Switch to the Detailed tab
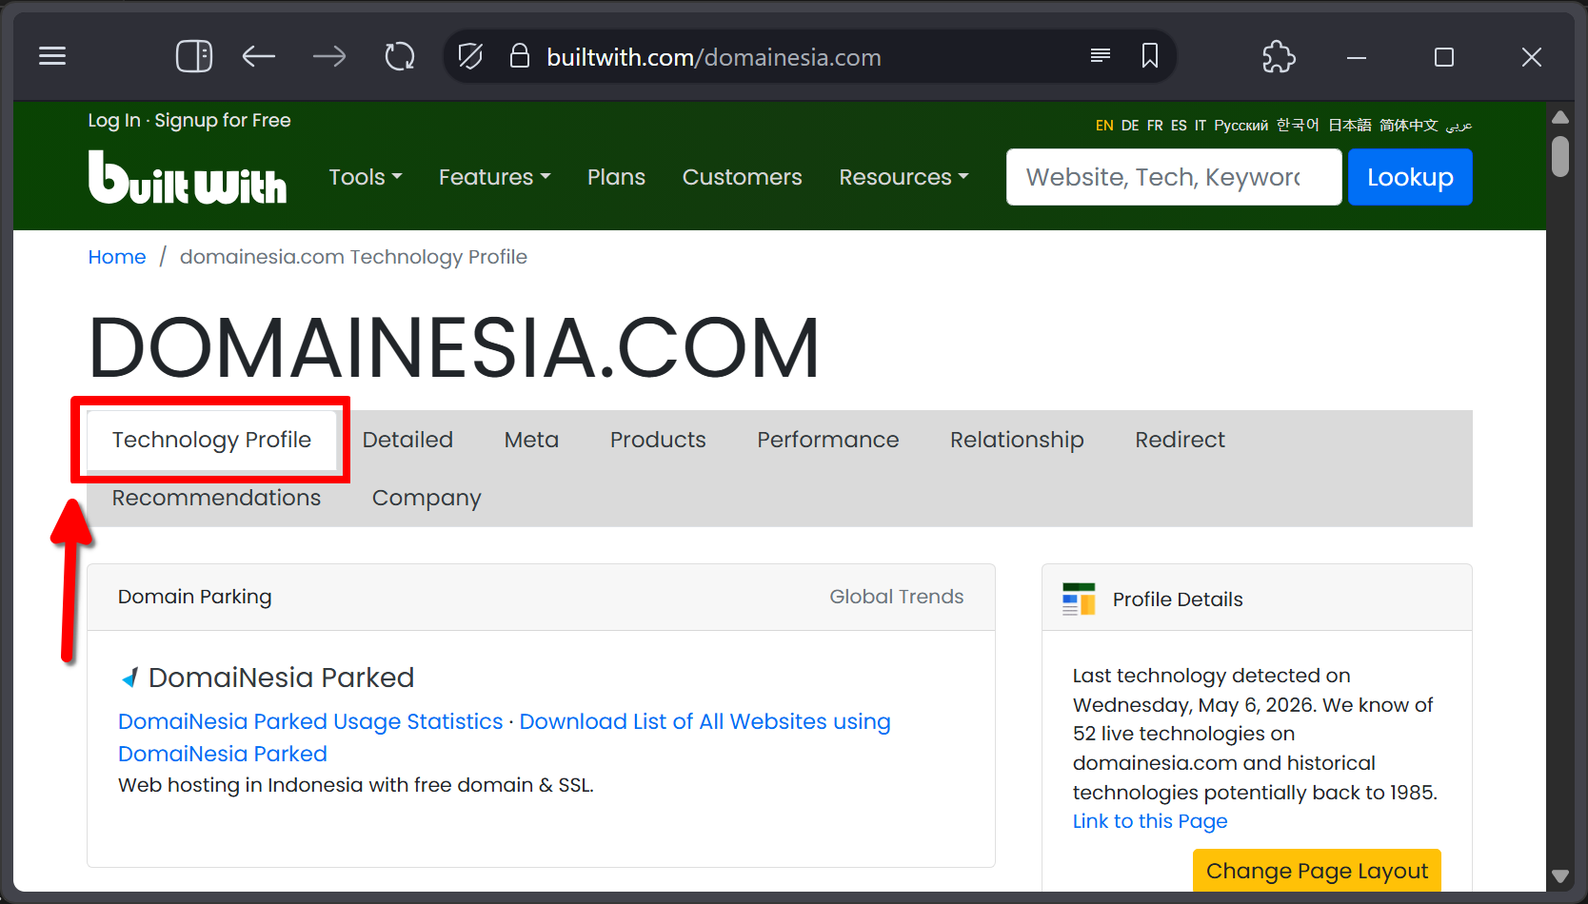Image resolution: width=1588 pixels, height=904 pixels. 407,440
